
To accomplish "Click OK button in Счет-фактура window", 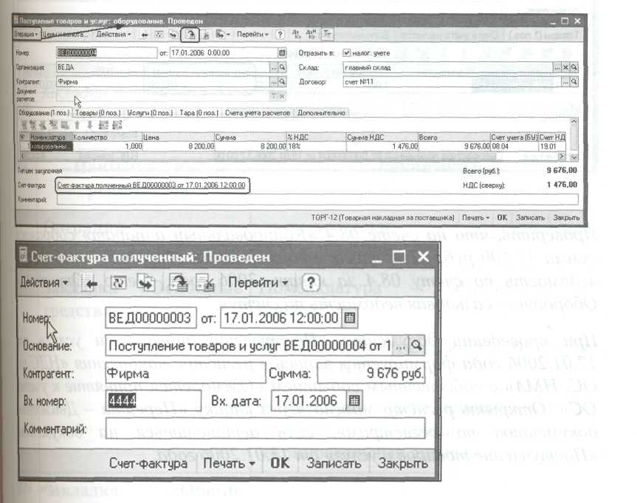I will click(x=280, y=463).
